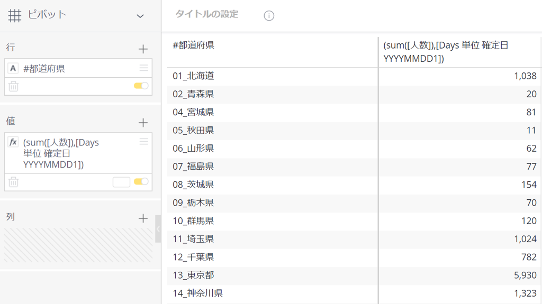Add a new field to 値
The image size is (542, 304).
[x=143, y=122]
